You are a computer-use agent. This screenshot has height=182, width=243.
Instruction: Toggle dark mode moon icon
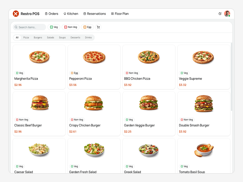[220, 14]
